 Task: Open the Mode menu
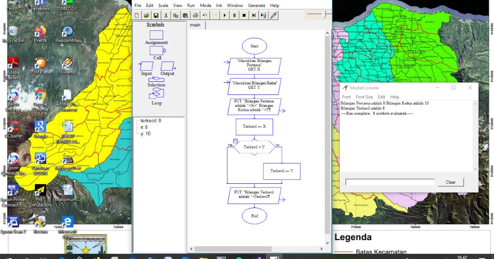[205, 5]
